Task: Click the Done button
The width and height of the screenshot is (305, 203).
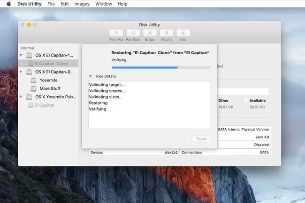Action: tap(201, 139)
